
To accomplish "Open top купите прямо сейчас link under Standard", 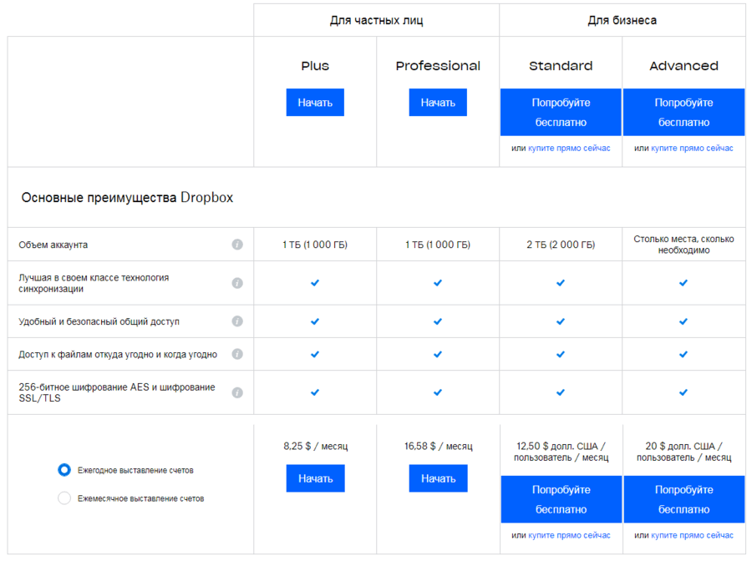I will pyautogui.click(x=569, y=149).
